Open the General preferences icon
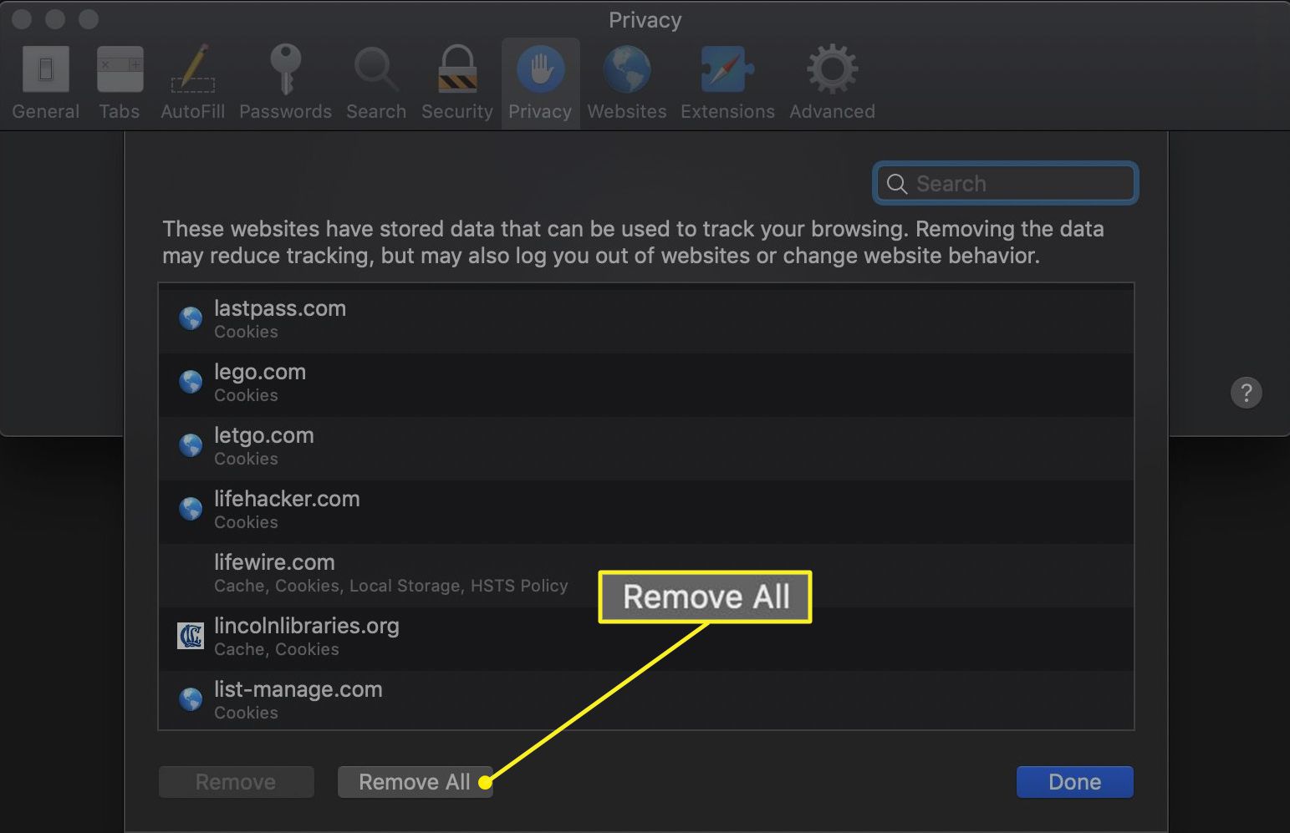This screenshot has width=1290, height=833. [x=46, y=69]
